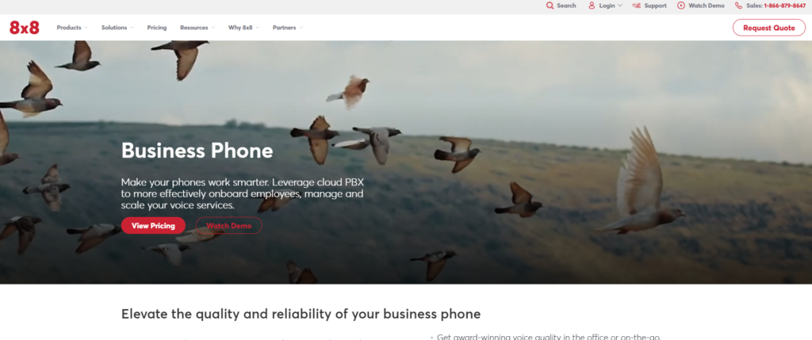Expand the Login dropdown arrow
812x340 pixels.
620,6
